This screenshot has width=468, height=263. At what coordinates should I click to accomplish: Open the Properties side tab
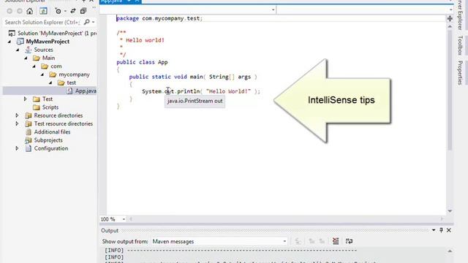[460, 73]
